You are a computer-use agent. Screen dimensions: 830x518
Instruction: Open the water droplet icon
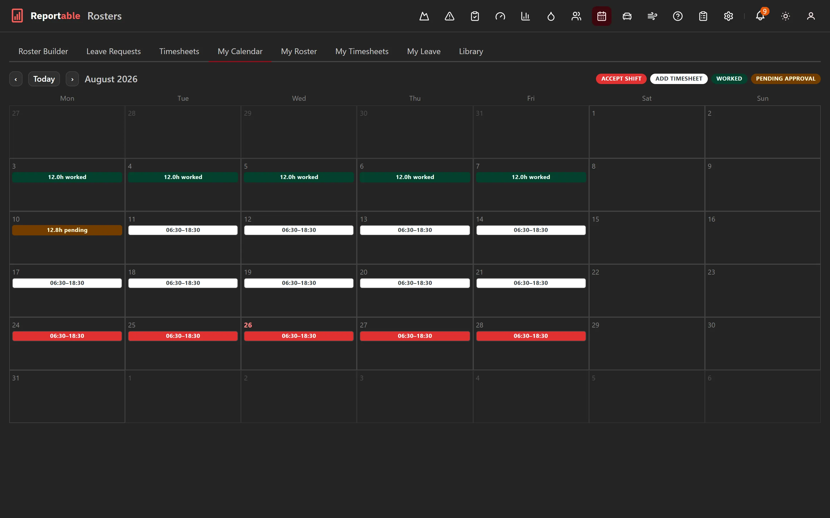pos(551,16)
